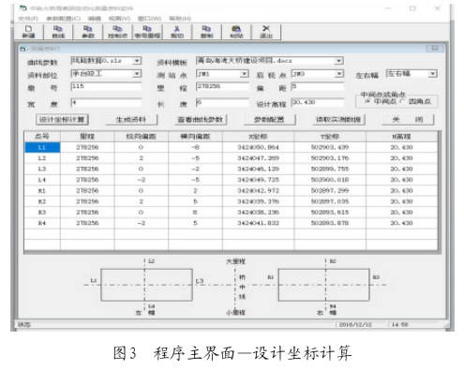Select the 中间点 radio button
464x370 pixels.
[367, 101]
